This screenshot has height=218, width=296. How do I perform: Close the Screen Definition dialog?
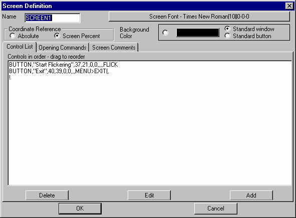coord(289,6)
